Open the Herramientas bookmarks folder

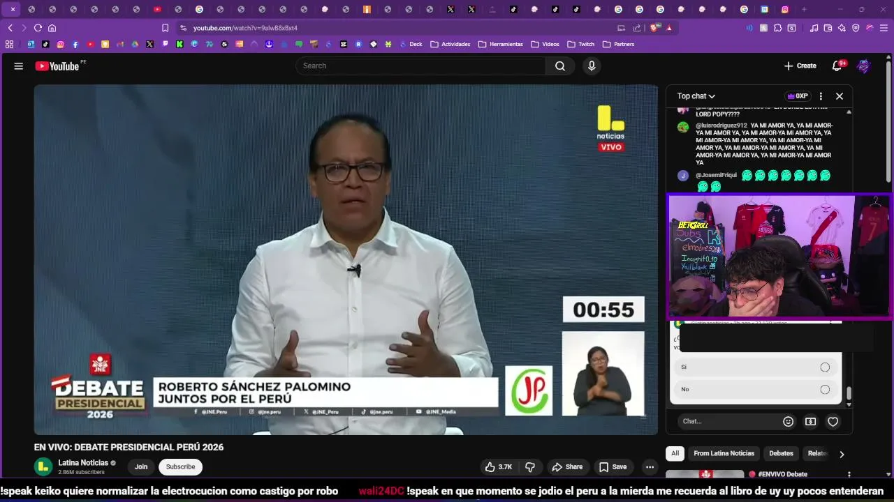[x=501, y=44]
